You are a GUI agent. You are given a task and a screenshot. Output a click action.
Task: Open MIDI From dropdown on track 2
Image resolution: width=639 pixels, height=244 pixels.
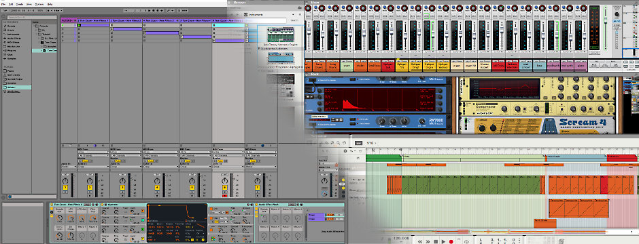tap(93, 152)
